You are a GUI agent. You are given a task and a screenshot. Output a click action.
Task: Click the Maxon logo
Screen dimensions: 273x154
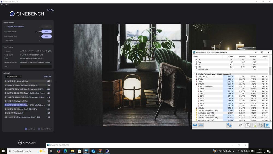coord(27,143)
